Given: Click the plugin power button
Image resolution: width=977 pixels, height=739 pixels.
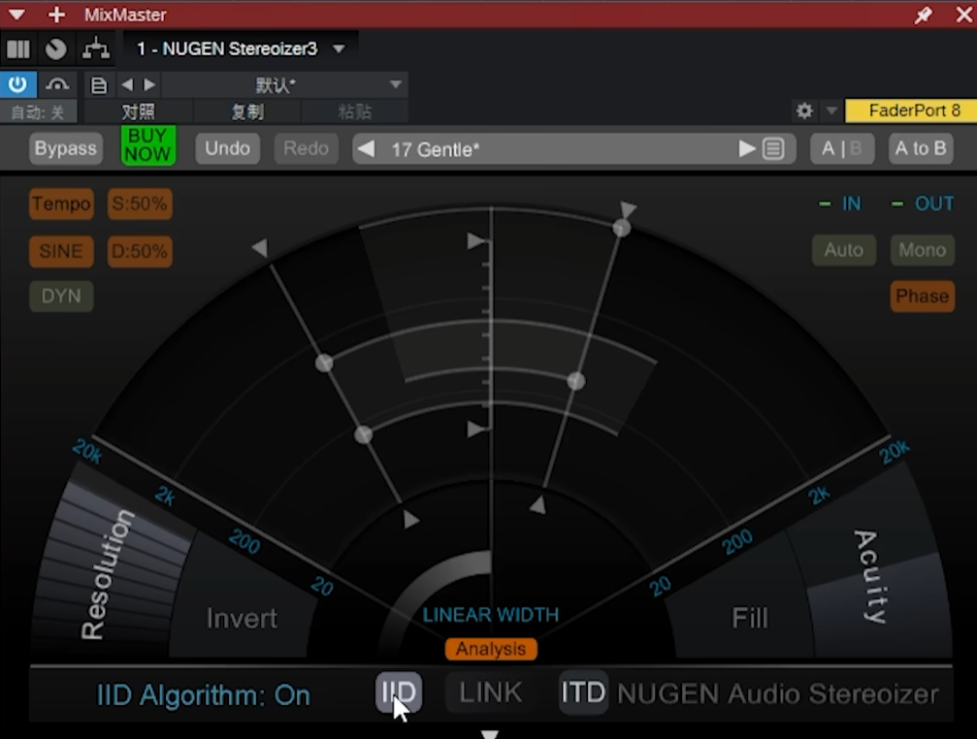Looking at the screenshot, I should [17, 84].
